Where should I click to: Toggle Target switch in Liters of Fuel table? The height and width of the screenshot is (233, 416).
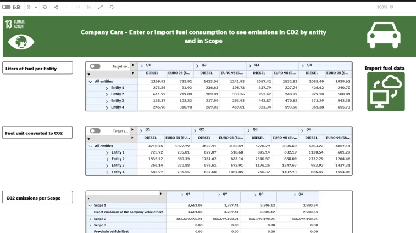(x=96, y=66)
